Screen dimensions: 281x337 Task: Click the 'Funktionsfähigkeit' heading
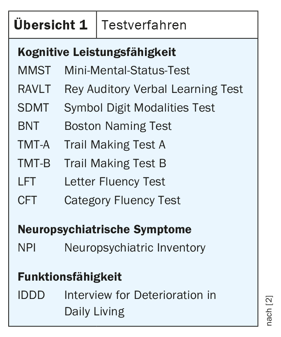[70, 277]
